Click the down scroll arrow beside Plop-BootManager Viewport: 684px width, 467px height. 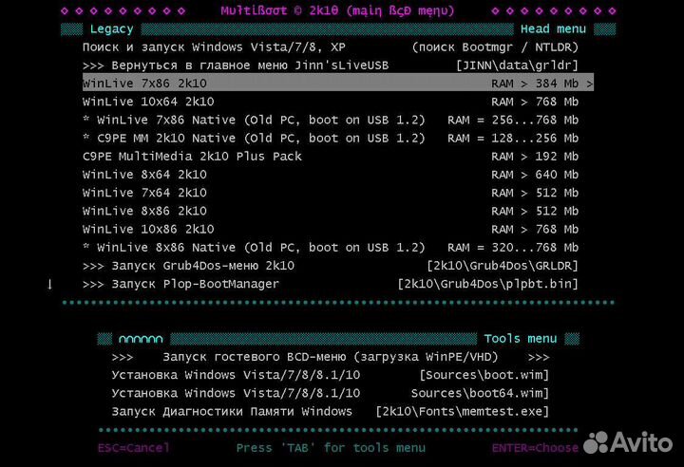[49, 285]
